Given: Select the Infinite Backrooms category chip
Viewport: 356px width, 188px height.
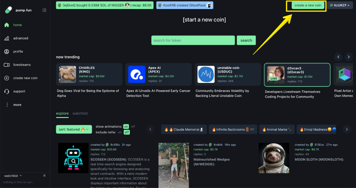Looking at the screenshot, I should point(233,129).
